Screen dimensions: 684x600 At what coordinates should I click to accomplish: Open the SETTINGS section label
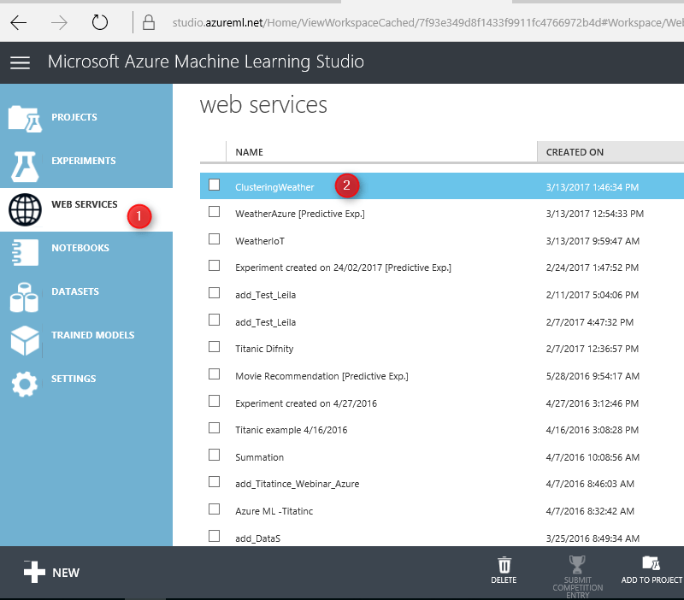pyautogui.click(x=74, y=379)
